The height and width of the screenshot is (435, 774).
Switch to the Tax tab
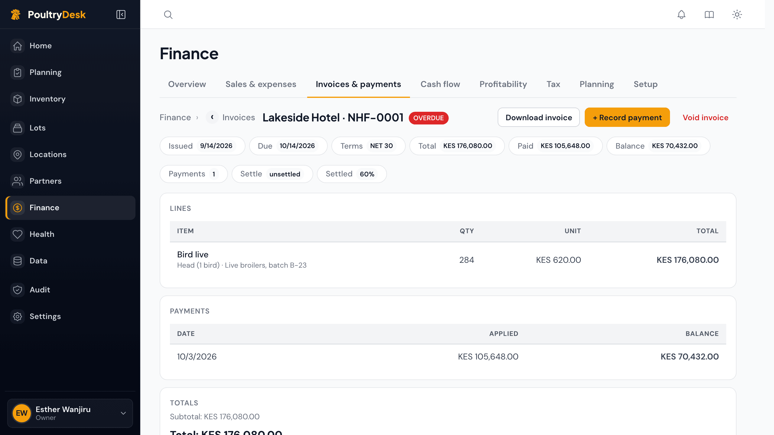[553, 84]
